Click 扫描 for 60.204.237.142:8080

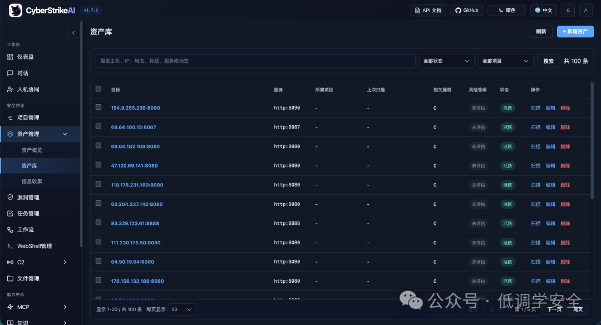click(535, 204)
